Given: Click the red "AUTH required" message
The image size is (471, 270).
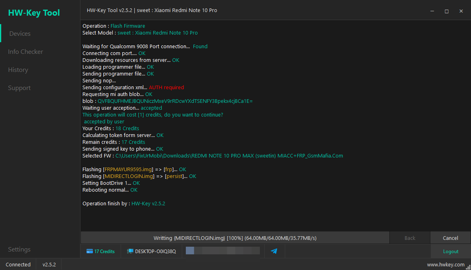Looking at the screenshot, I should (x=167, y=88).
